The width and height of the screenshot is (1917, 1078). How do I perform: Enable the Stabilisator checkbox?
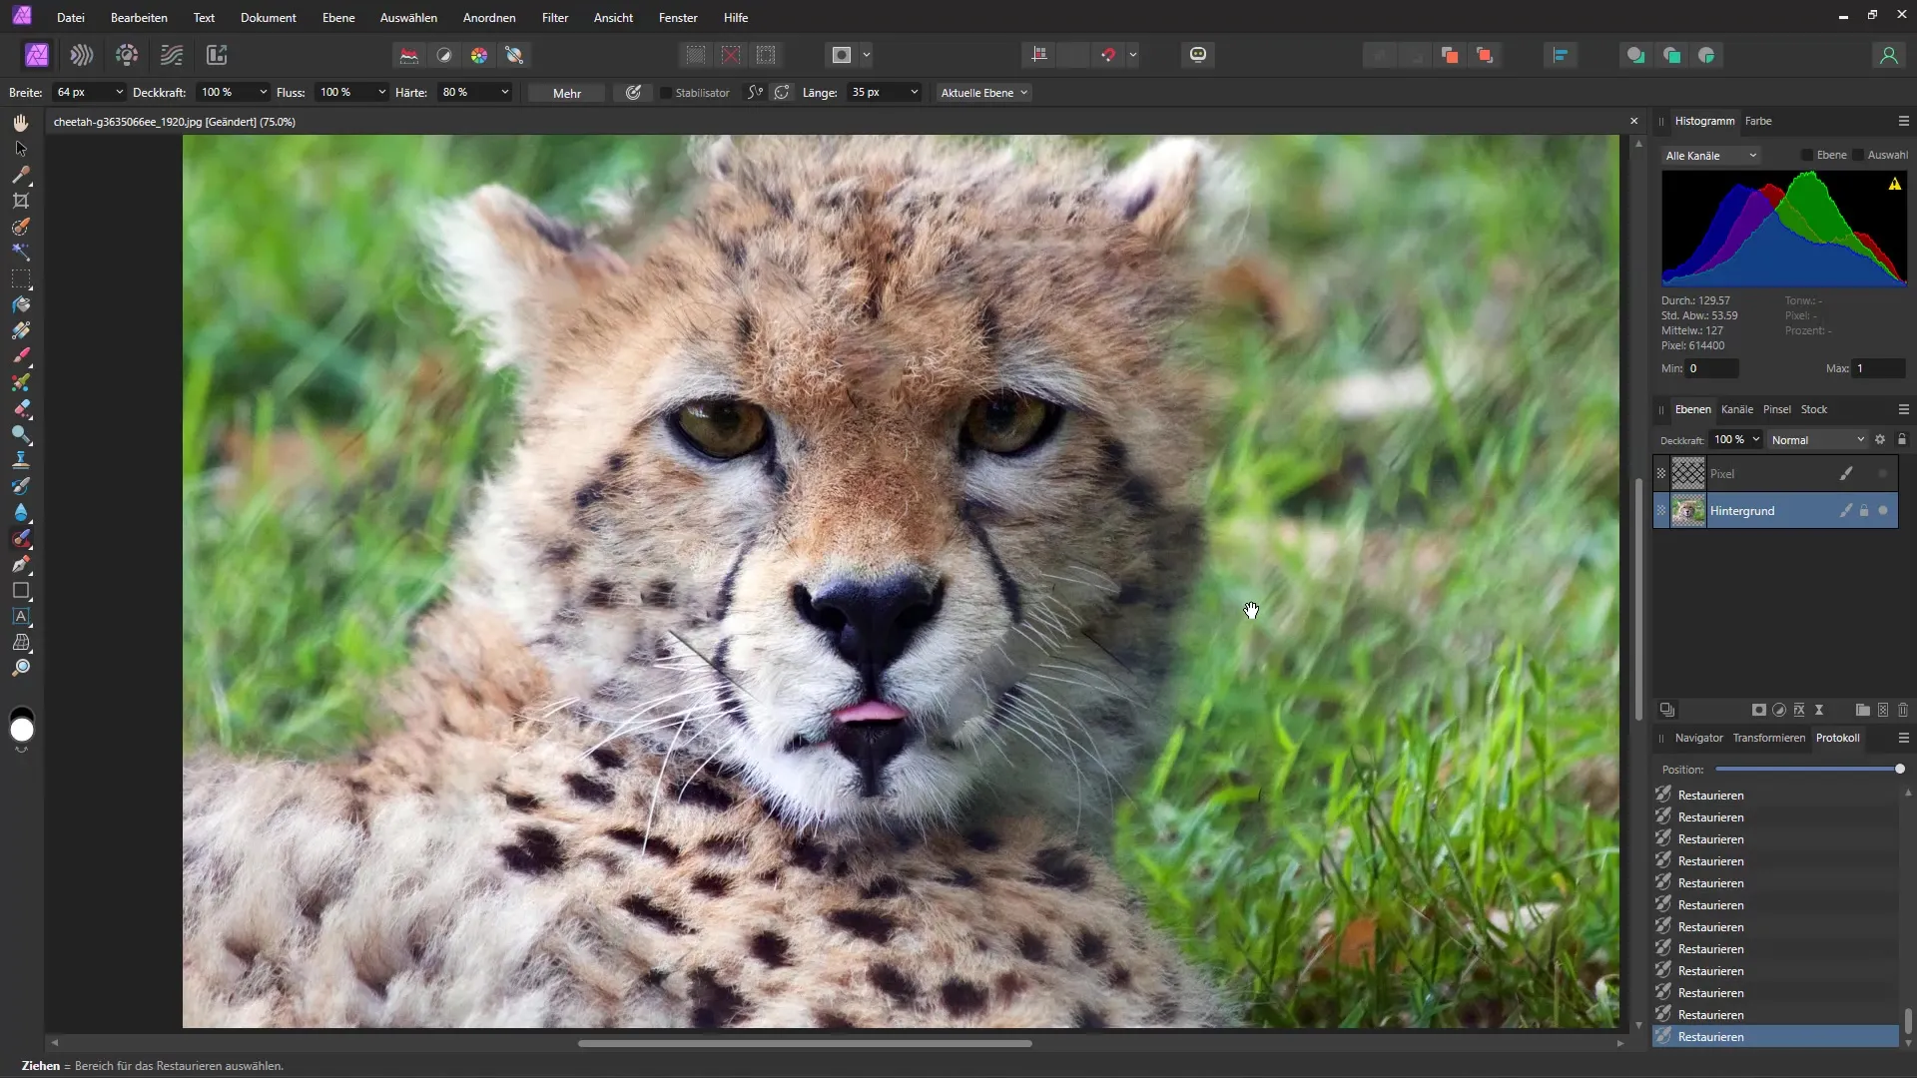pyautogui.click(x=666, y=93)
